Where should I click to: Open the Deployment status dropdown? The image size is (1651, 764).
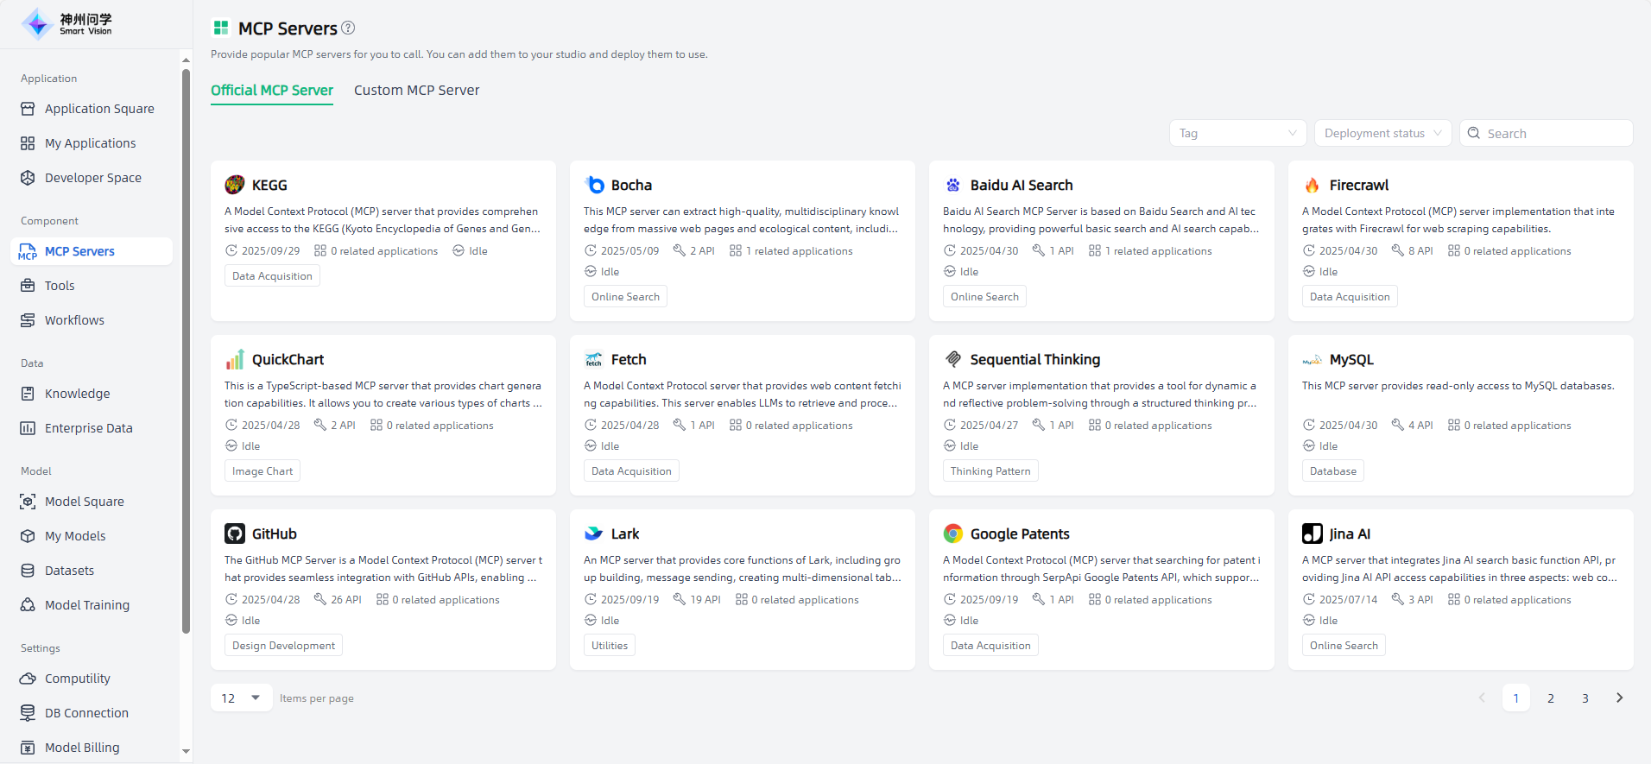coord(1382,133)
